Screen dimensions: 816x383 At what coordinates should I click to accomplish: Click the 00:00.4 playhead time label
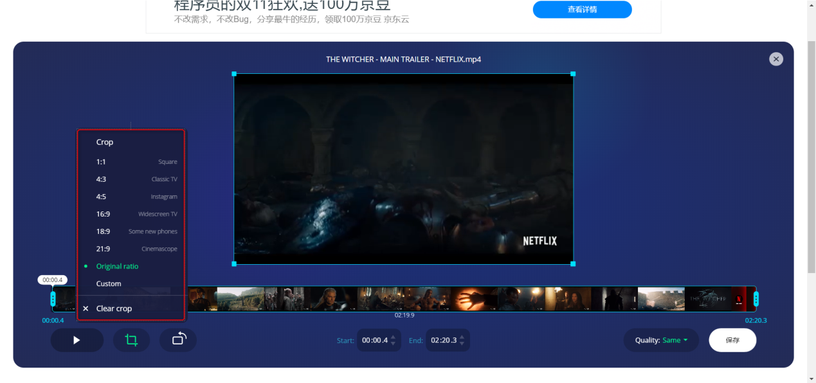pos(53,280)
